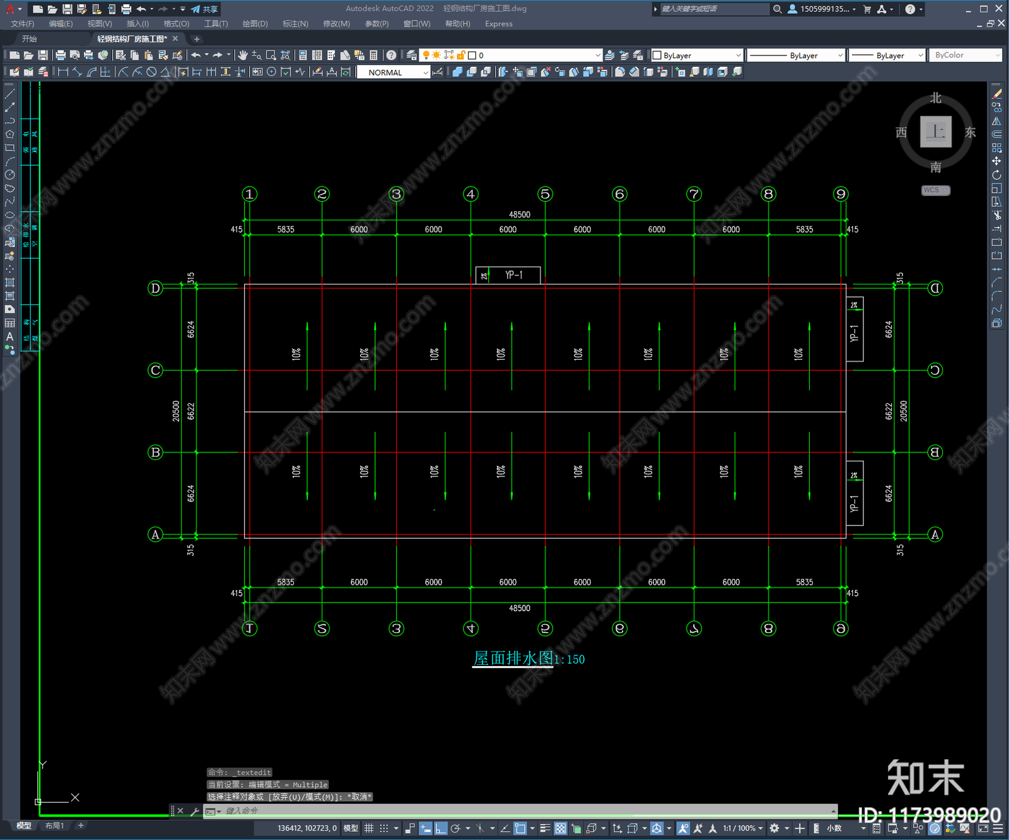Expand the undo history arrow in standard toolbar
The height and width of the screenshot is (840, 1009).
tap(206, 55)
